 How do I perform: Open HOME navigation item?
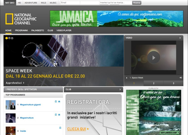[9, 31]
